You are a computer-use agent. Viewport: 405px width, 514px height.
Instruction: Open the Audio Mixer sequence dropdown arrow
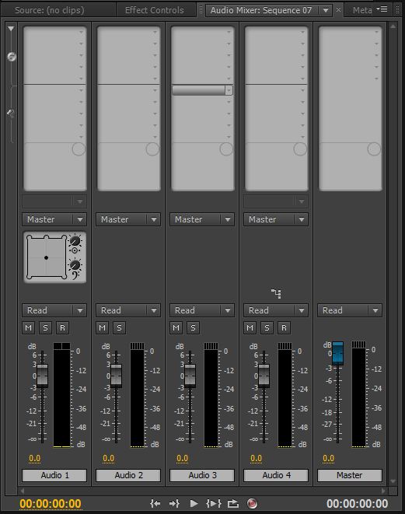tap(326, 10)
